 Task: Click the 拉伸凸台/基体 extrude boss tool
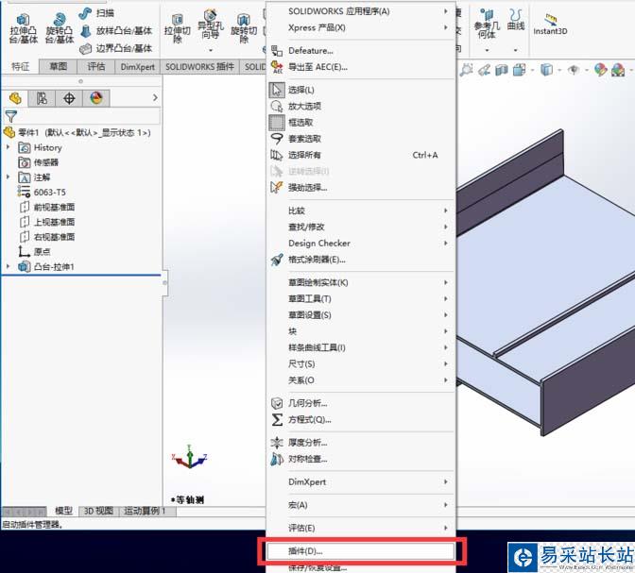pos(23,28)
